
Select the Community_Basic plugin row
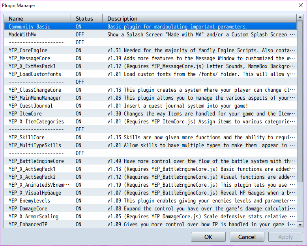[150, 26]
